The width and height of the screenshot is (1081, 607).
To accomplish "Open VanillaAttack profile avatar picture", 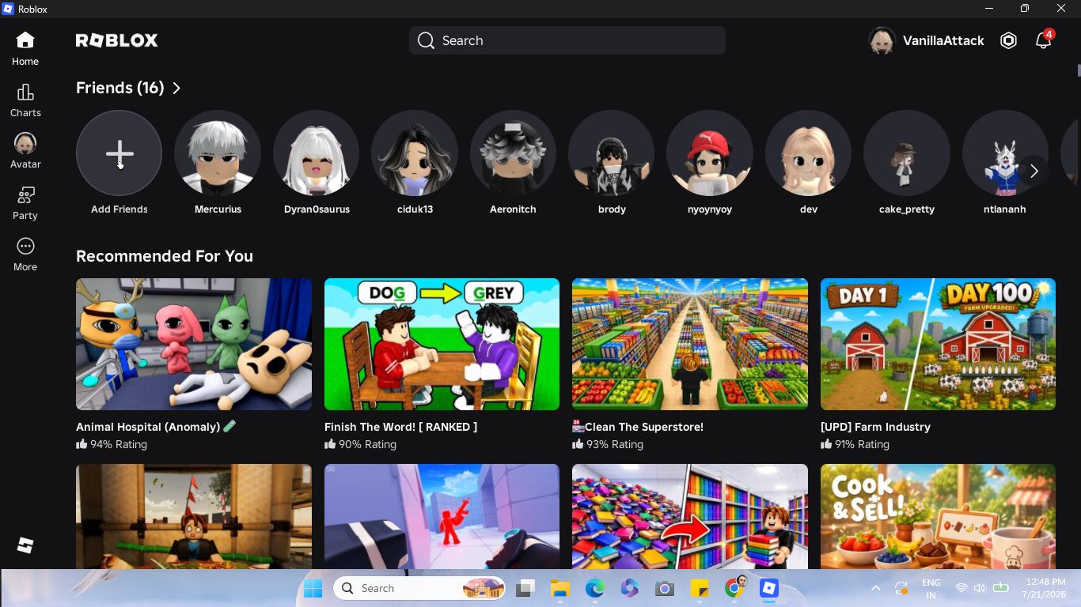I will 882,40.
